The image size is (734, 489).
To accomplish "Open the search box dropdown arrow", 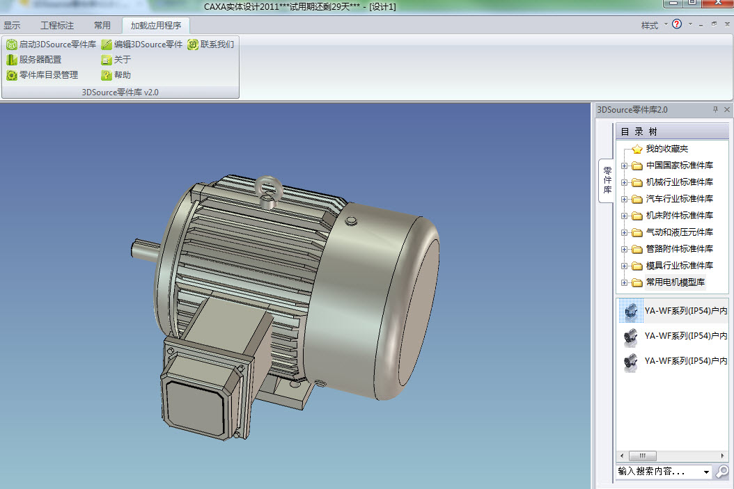I will tap(707, 472).
